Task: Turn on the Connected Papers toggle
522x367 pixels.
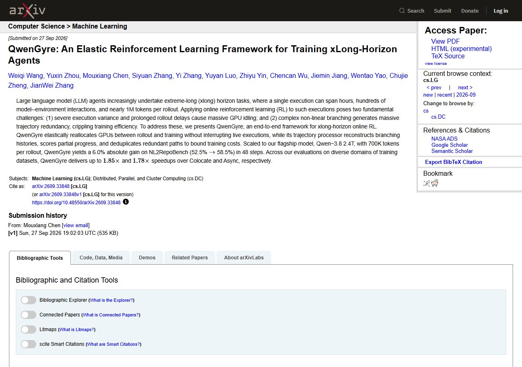Action: (29, 315)
